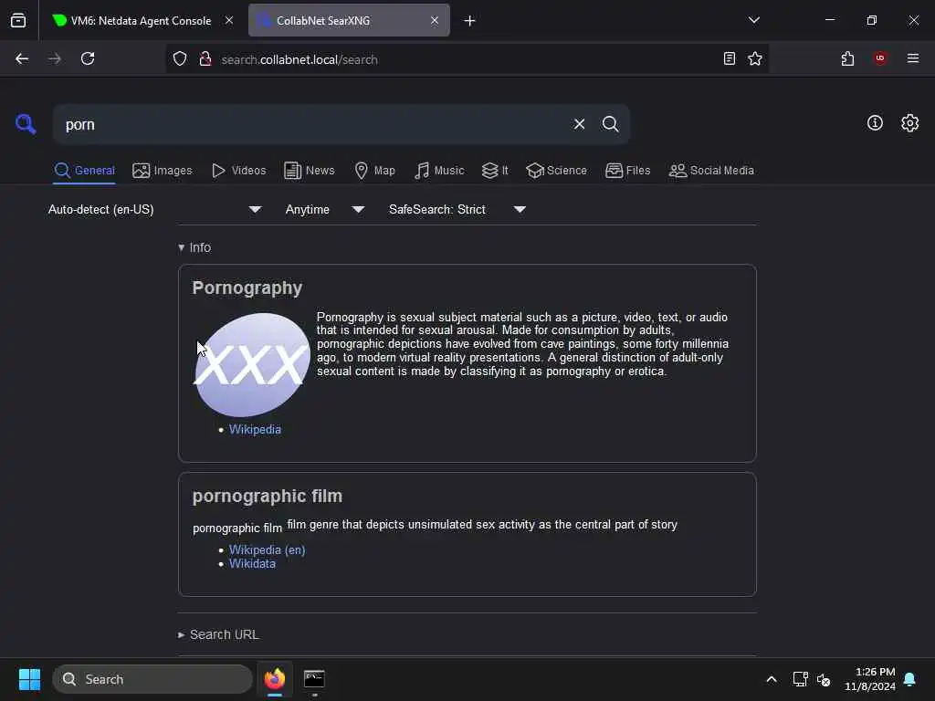The height and width of the screenshot is (701, 935).
Task: Click the SearXNG magnifier logo
Action: 26,124
